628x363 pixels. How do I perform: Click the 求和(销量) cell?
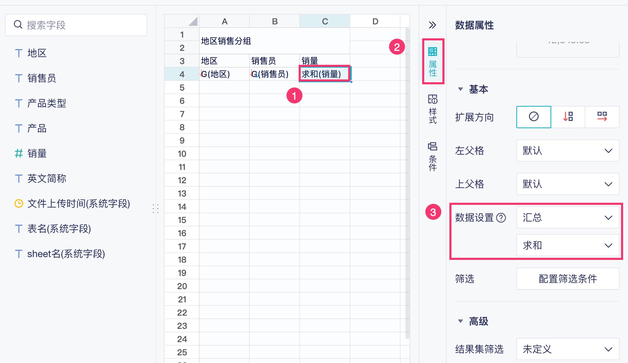tap(325, 74)
